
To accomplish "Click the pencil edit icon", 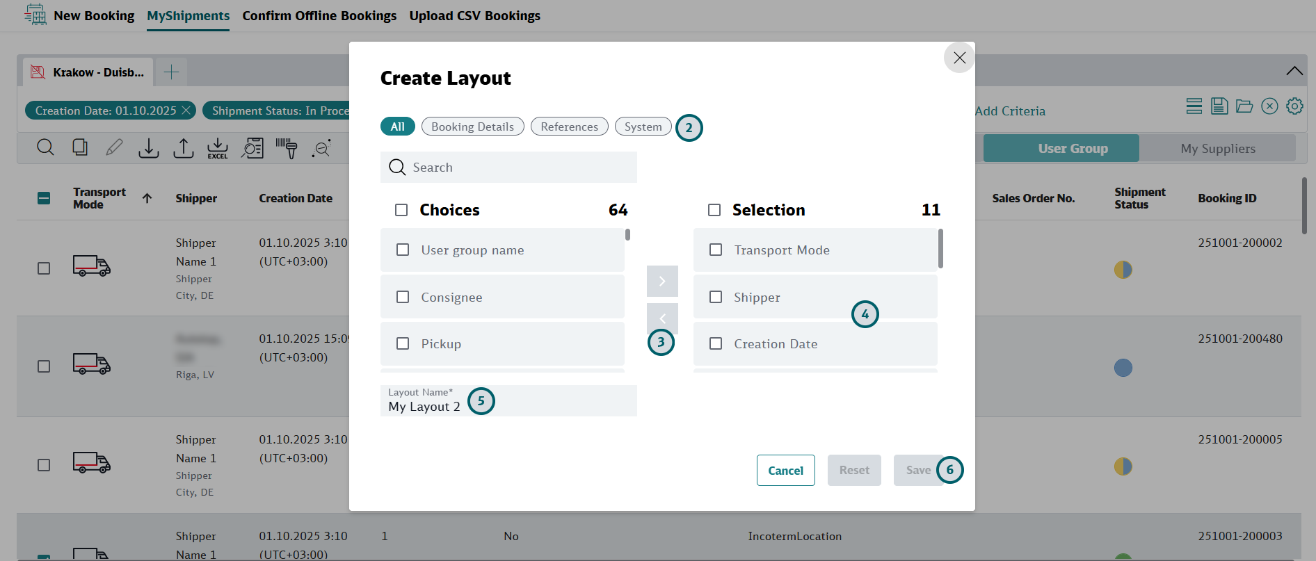I will (x=114, y=147).
